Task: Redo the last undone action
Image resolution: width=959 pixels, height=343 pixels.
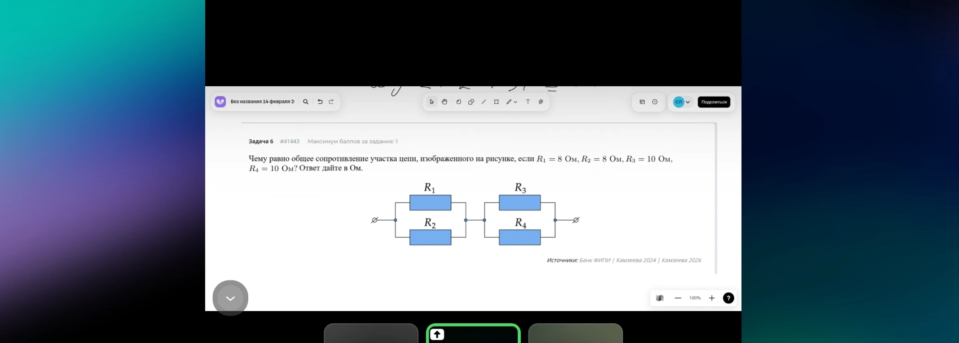Action: [x=332, y=102]
